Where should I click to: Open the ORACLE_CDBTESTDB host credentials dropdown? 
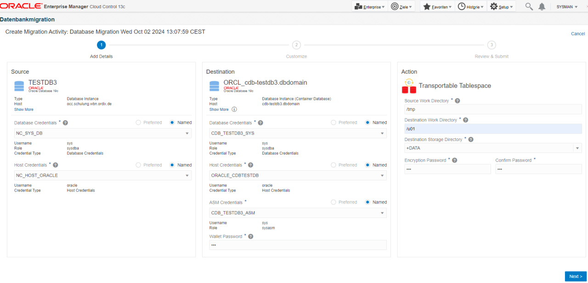[x=298, y=175]
